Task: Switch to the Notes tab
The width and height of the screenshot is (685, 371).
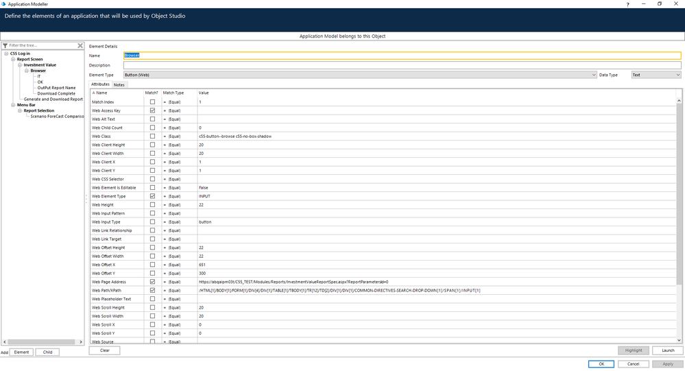Action: point(119,85)
